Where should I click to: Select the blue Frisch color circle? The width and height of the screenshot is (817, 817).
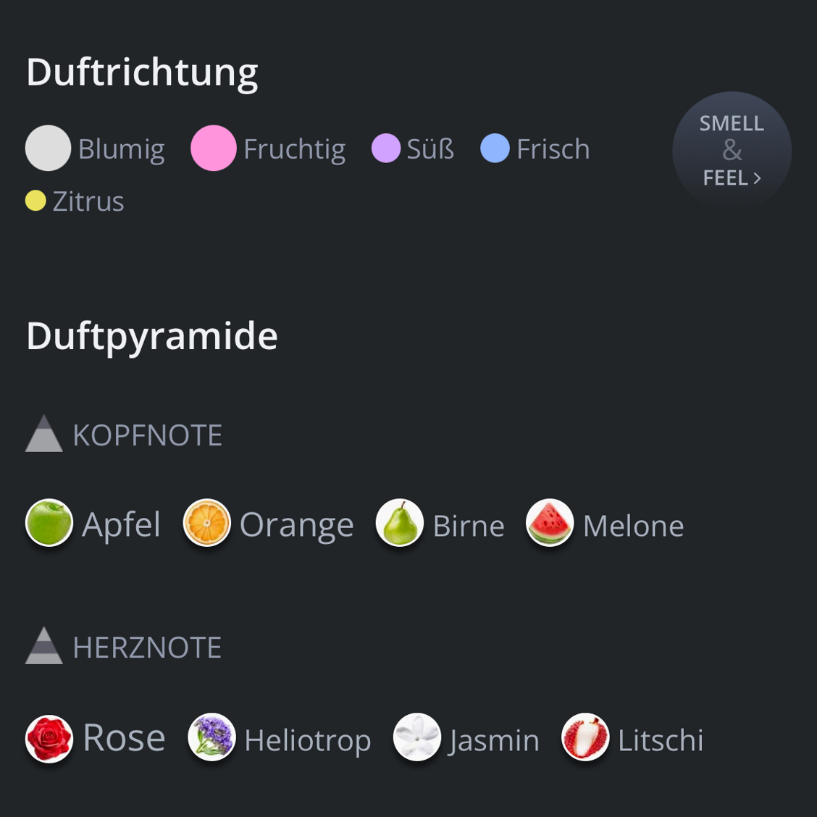click(x=495, y=148)
